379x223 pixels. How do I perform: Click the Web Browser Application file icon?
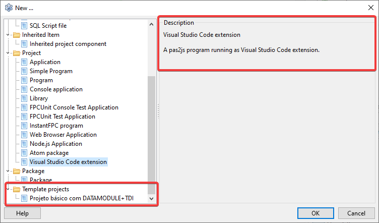tap(24, 135)
